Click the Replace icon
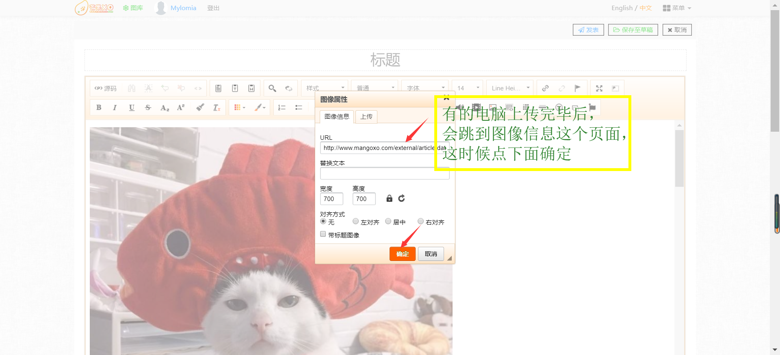This screenshot has width=780, height=355. [x=289, y=88]
